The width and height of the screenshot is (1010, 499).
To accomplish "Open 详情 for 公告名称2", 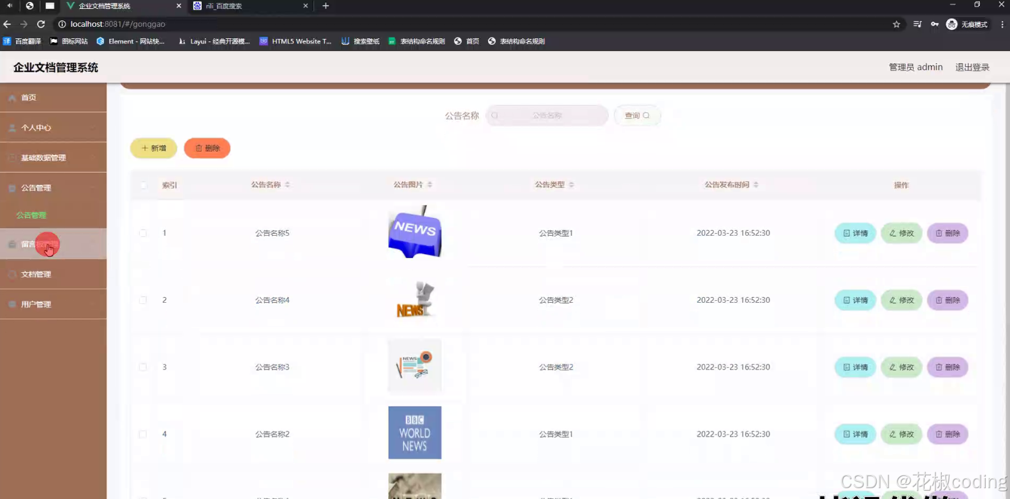I will click(855, 434).
